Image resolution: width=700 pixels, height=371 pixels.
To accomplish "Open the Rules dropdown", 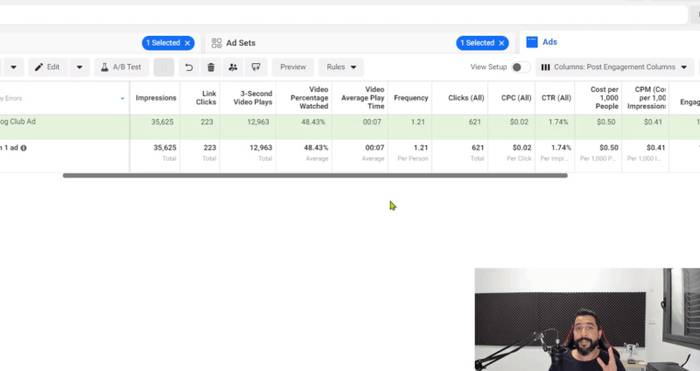I will [x=341, y=67].
